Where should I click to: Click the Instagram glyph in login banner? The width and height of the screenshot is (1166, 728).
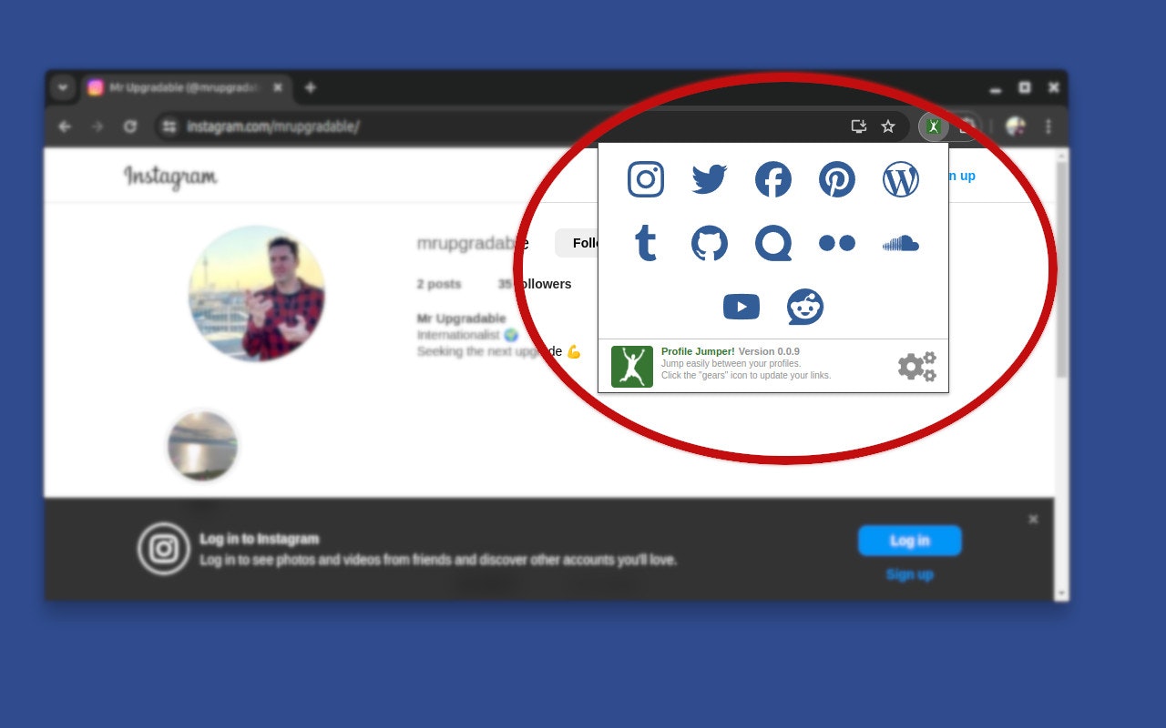[164, 549]
